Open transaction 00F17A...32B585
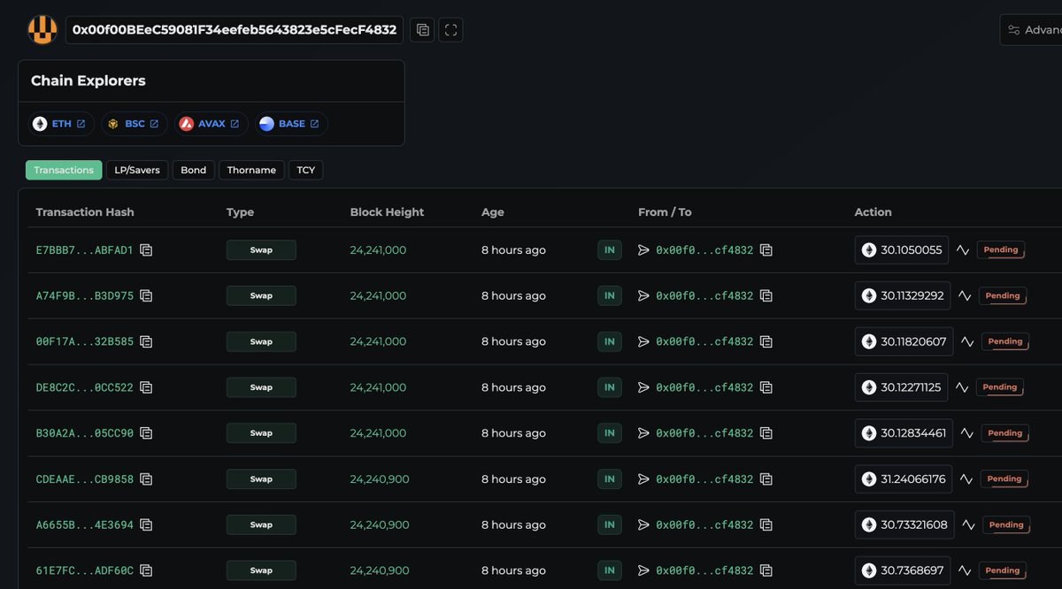The height and width of the screenshot is (589, 1062). click(84, 341)
